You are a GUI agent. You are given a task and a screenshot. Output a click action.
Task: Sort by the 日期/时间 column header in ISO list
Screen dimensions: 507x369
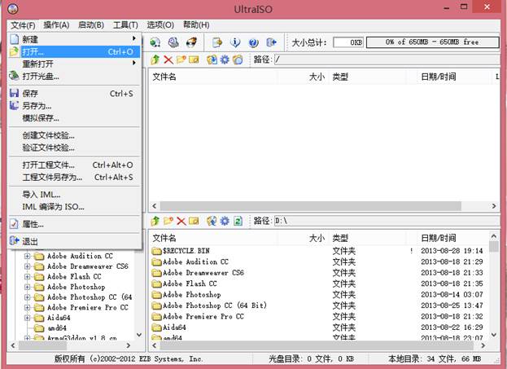(439, 77)
